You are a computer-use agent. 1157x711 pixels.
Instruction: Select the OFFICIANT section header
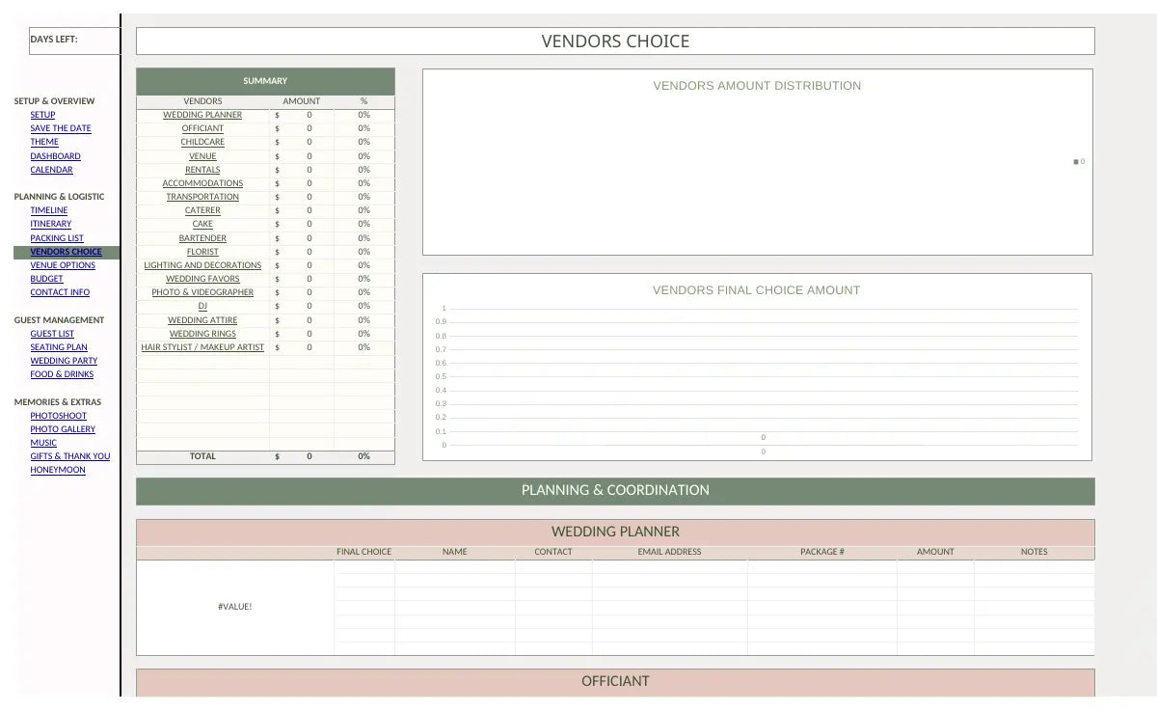coord(615,681)
